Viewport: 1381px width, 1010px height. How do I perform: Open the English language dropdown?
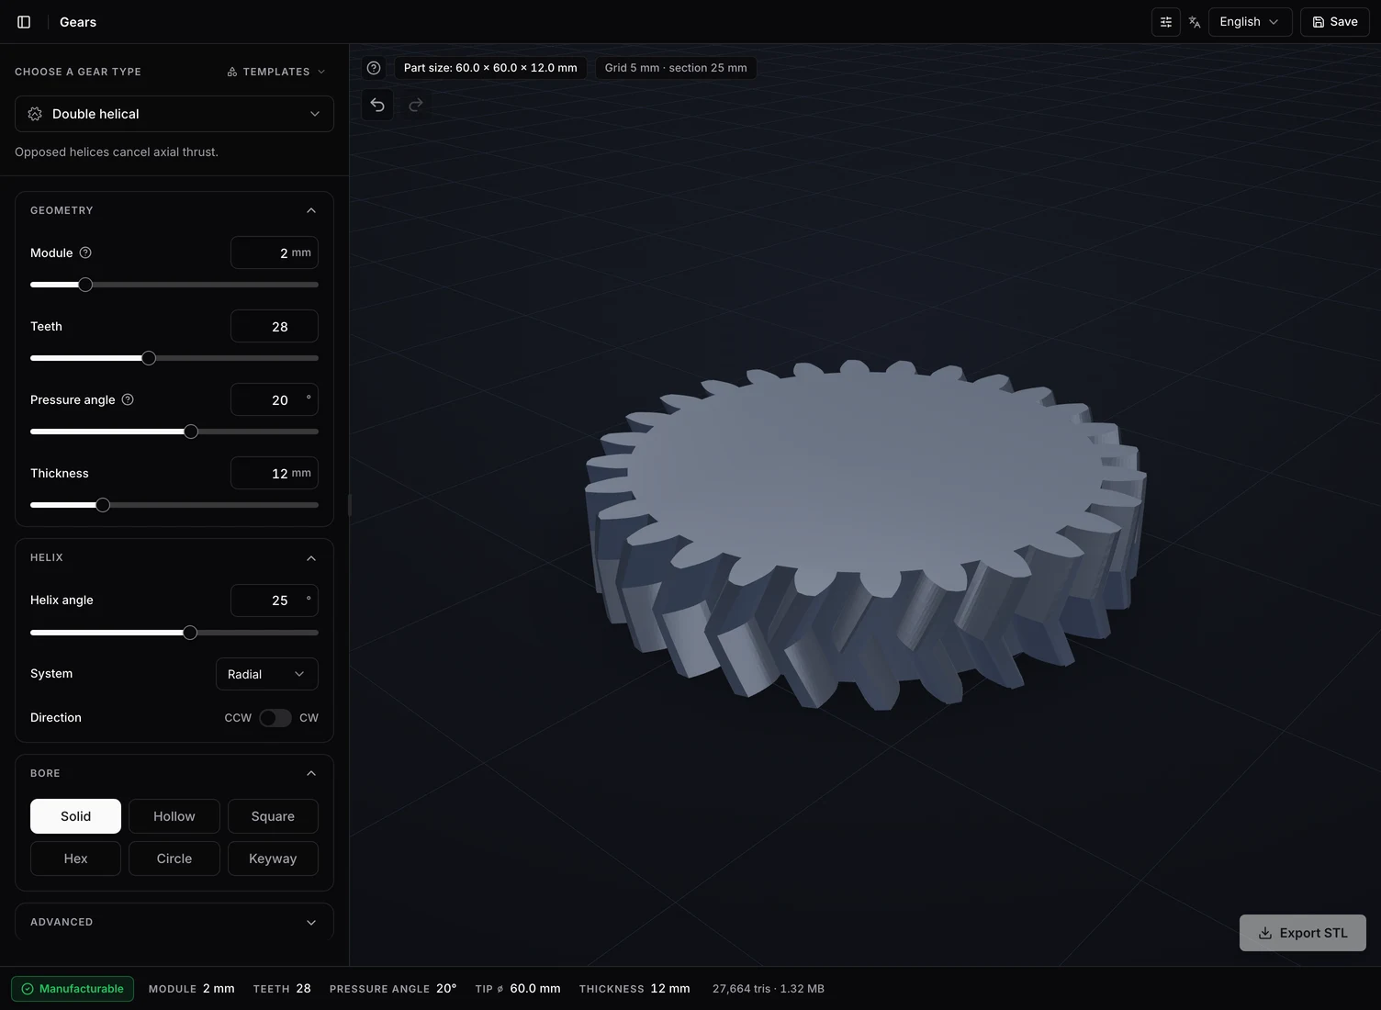[1250, 22]
